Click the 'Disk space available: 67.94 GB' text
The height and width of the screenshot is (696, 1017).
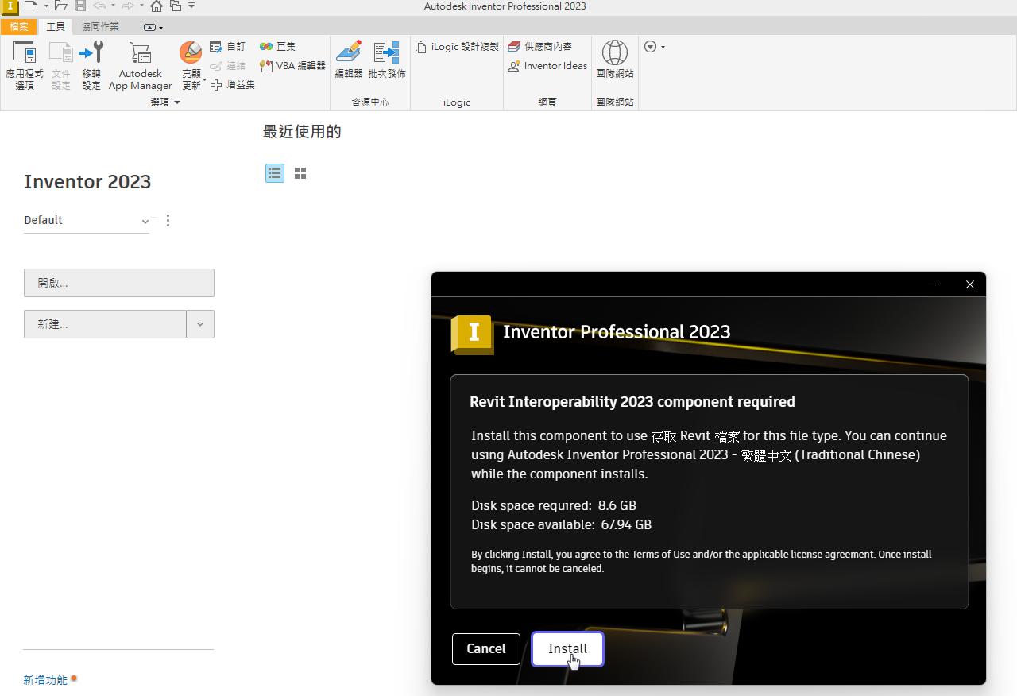562,524
